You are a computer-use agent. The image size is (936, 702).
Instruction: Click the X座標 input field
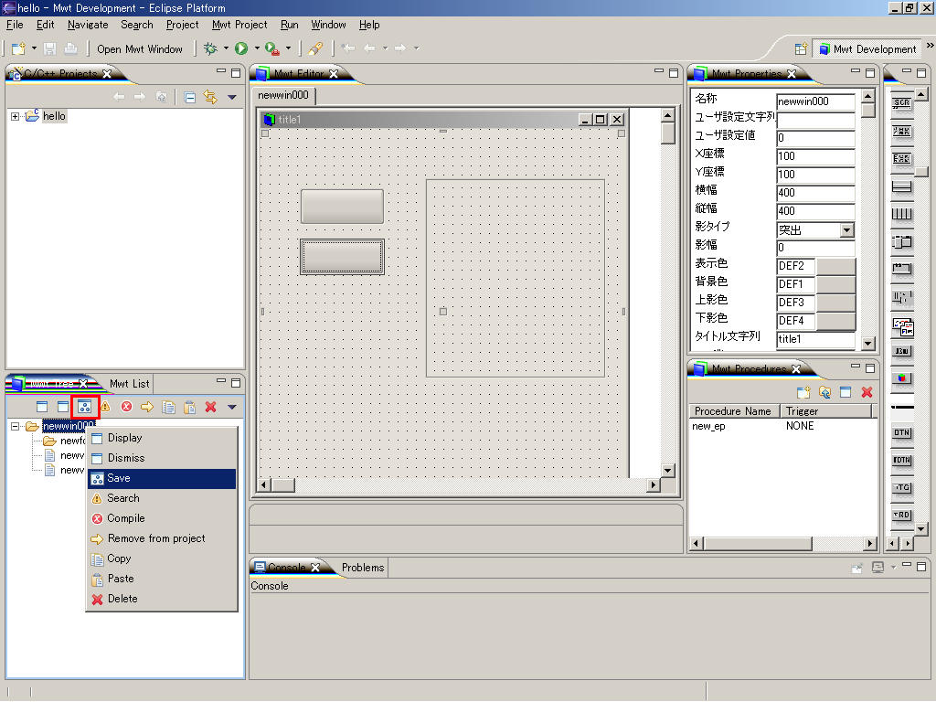[815, 156]
